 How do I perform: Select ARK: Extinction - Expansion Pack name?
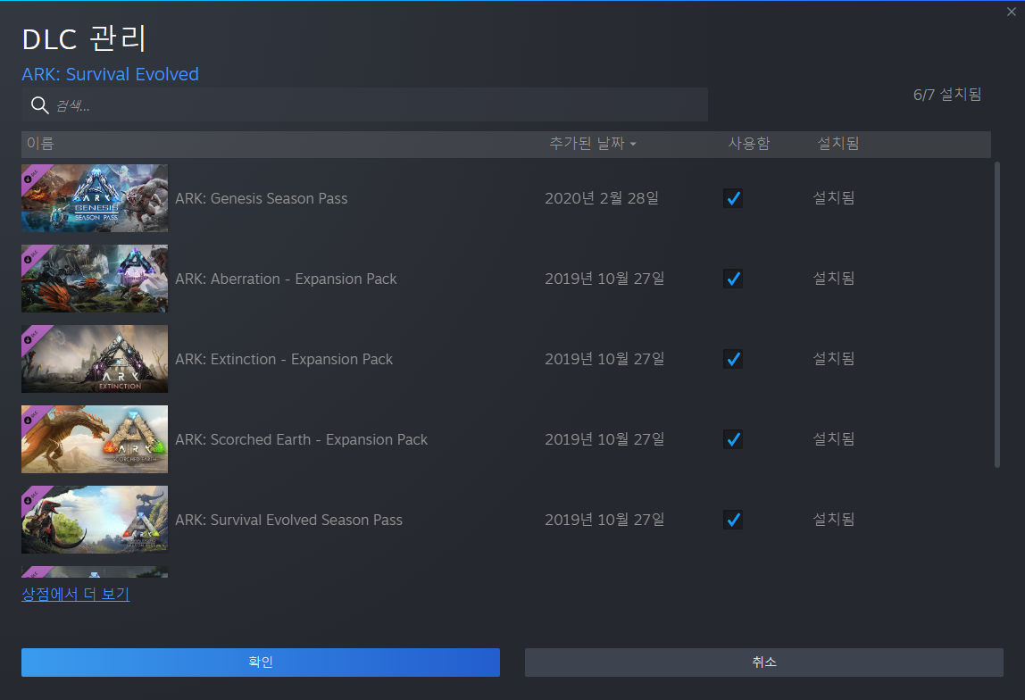tap(284, 360)
